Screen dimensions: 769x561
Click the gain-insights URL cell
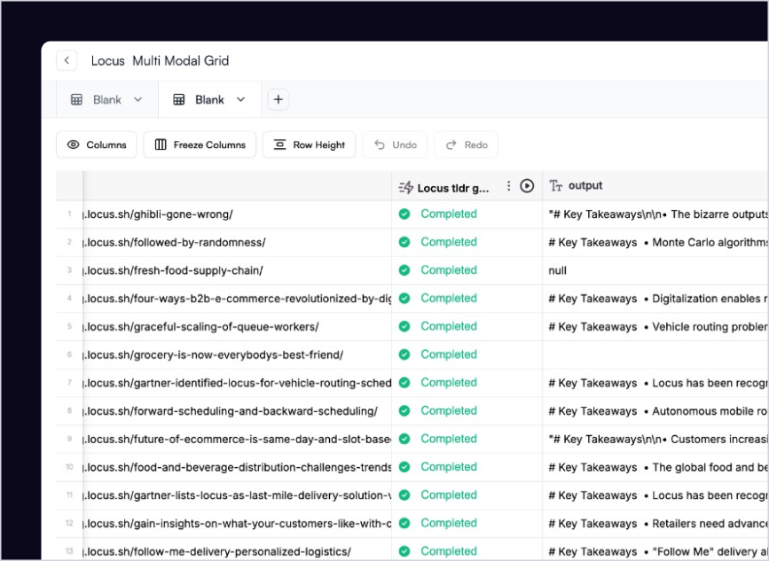[238, 523]
